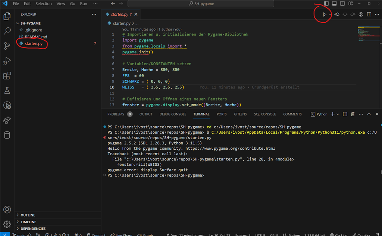Run the Python file with the play button

coord(324,15)
